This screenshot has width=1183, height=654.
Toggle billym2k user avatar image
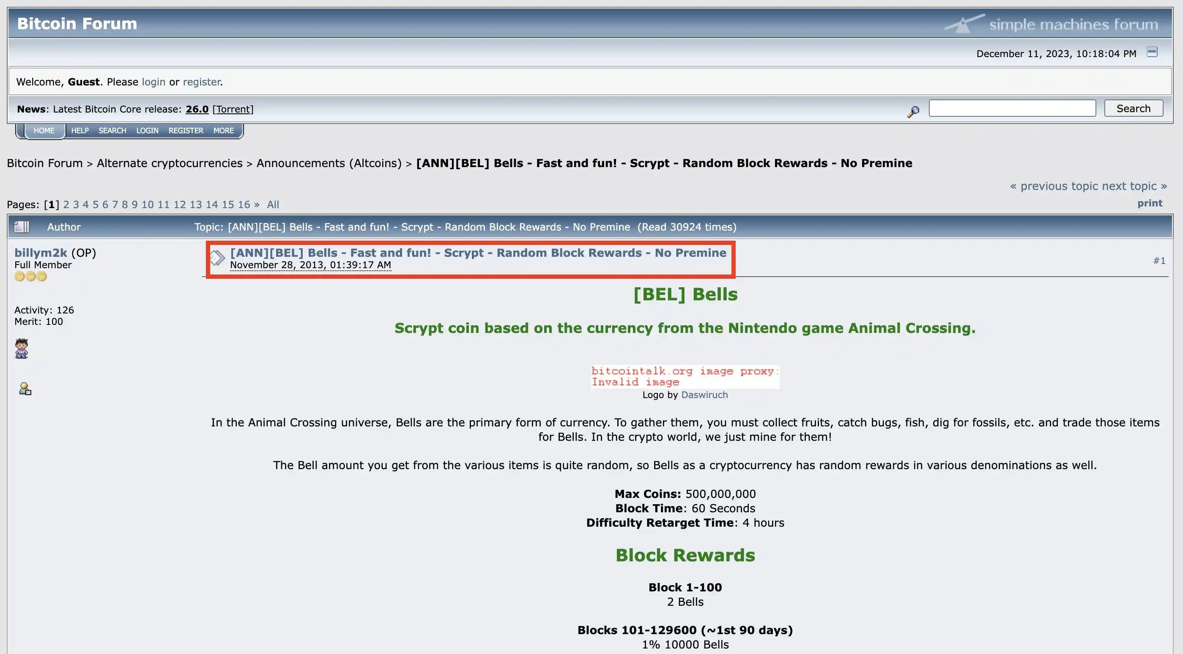click(x=22, y=347)
